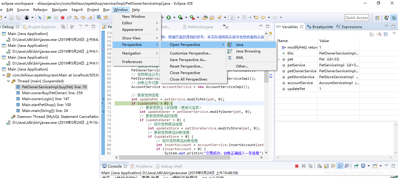Toggle Word Wrap in Console toolbar

[333, 166]
